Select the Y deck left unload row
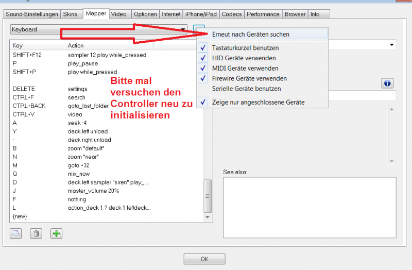The image size is (412, 270). click(107, 131)
